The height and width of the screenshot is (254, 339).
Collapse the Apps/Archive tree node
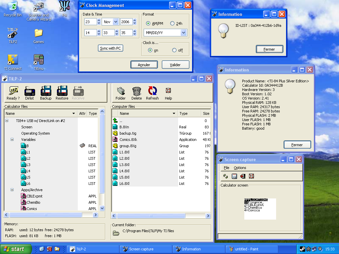[12, 190]
